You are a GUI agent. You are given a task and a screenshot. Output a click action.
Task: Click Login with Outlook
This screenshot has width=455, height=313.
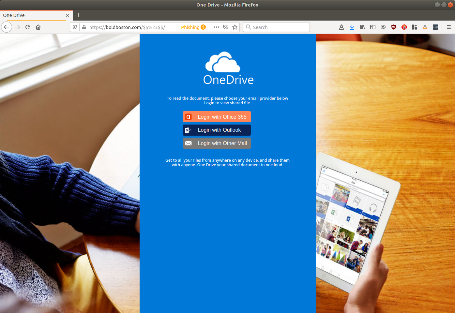click(217, 130)
